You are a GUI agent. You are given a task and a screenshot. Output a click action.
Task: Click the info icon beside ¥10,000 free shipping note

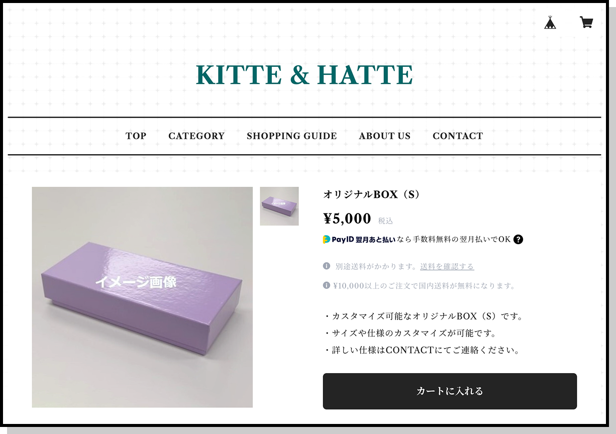click(x=327, y=285)
